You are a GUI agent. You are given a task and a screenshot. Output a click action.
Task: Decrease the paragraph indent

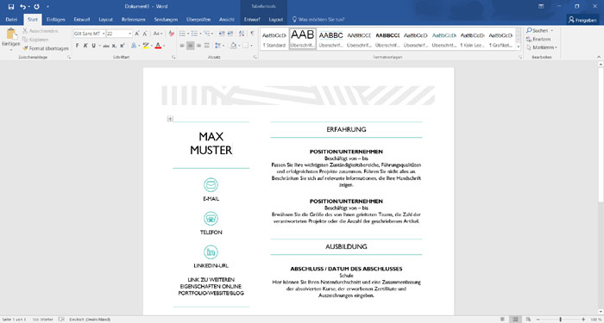tap(222, 34)
